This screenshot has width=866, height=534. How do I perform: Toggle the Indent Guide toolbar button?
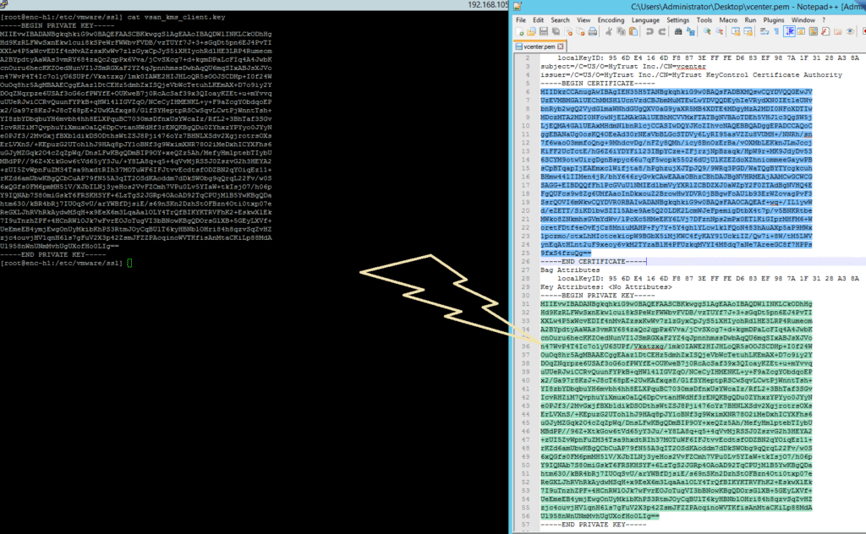tap(791, 31)
